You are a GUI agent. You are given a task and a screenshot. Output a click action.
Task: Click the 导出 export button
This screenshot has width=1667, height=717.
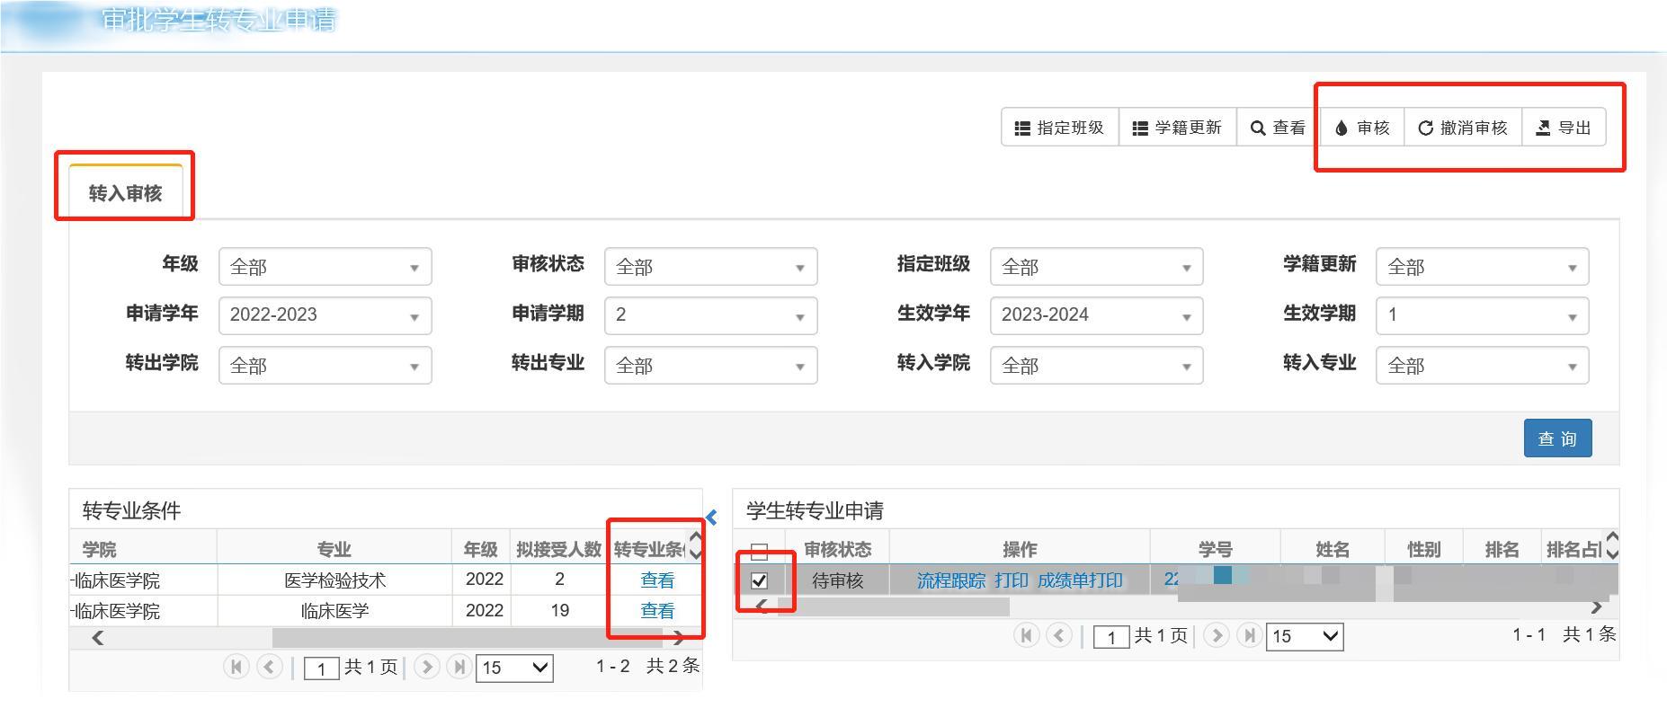coord(1564,128)
